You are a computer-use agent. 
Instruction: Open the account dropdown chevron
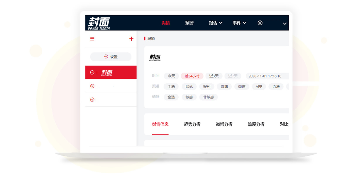285,24
